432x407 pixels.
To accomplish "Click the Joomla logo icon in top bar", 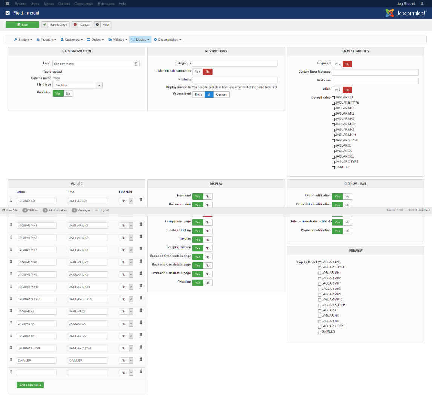I will coord(8,3).
